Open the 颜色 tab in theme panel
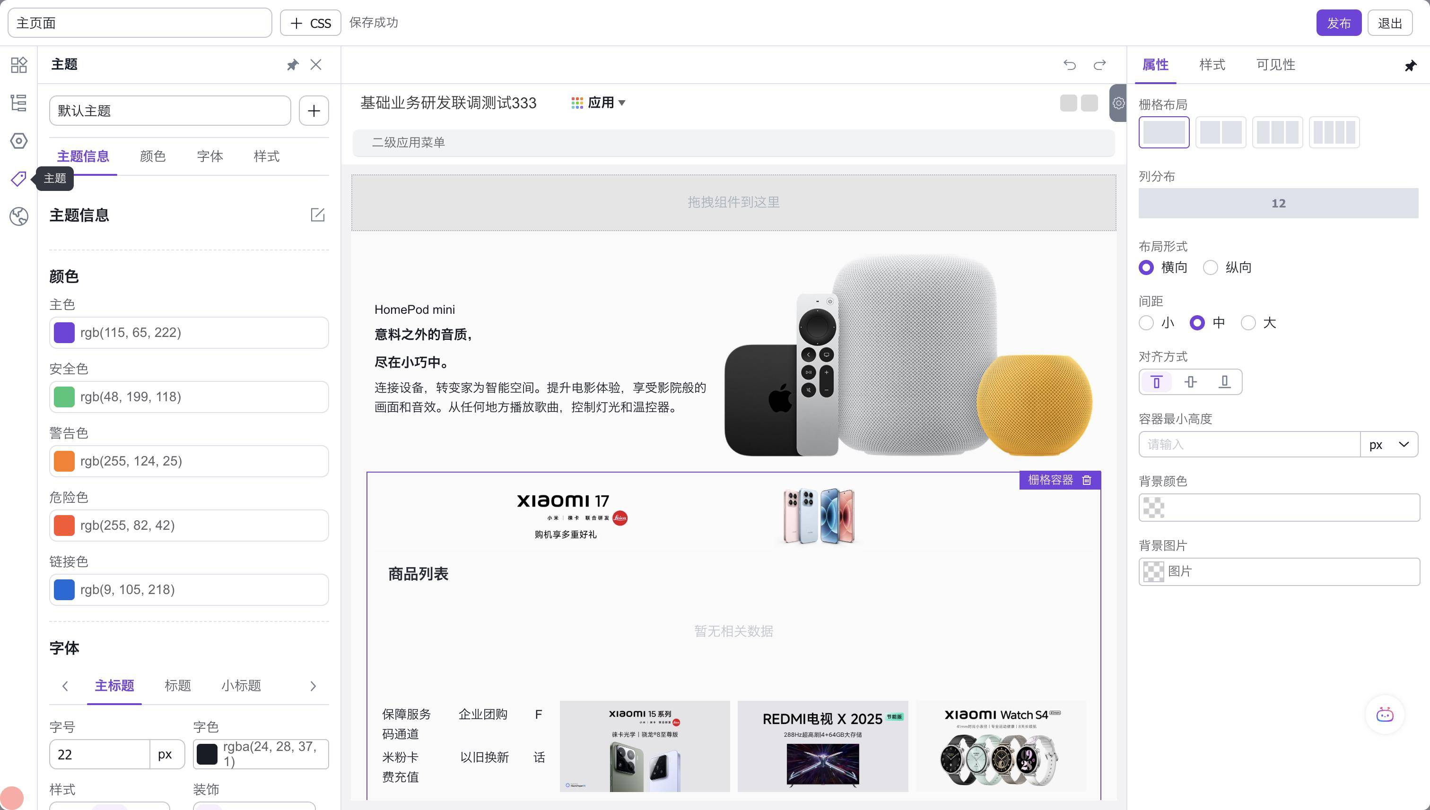This screenshot has height=810, width=1430. (x=153, y=156)
